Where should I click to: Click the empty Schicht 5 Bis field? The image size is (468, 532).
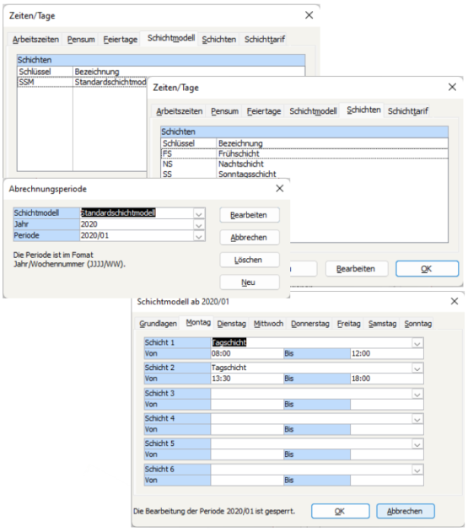tap(387, 455)
